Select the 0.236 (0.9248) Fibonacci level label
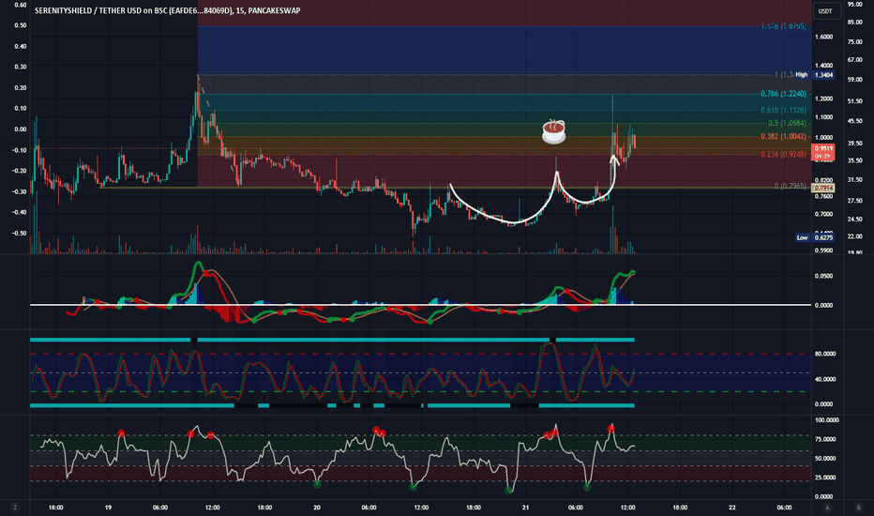 pos(783,155)
